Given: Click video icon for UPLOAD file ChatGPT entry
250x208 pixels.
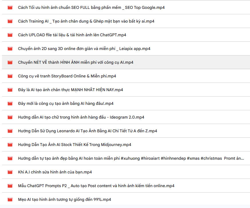Looking at the screenshot, I should pyautogui.click(x=10, y=35).
